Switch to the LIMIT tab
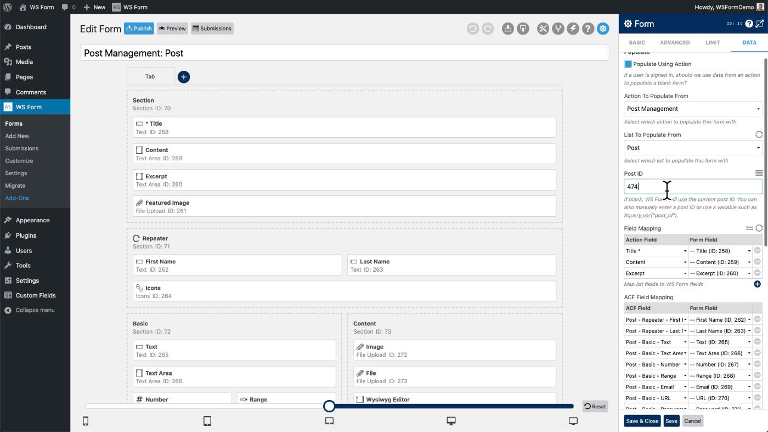 712,42
